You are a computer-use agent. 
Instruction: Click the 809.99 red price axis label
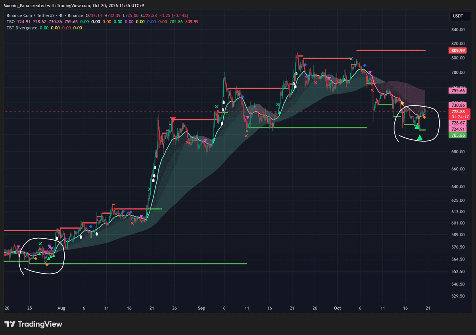[458, 50]
